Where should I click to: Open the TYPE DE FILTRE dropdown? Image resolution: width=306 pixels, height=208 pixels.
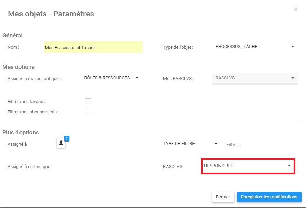tap(190, 144)
